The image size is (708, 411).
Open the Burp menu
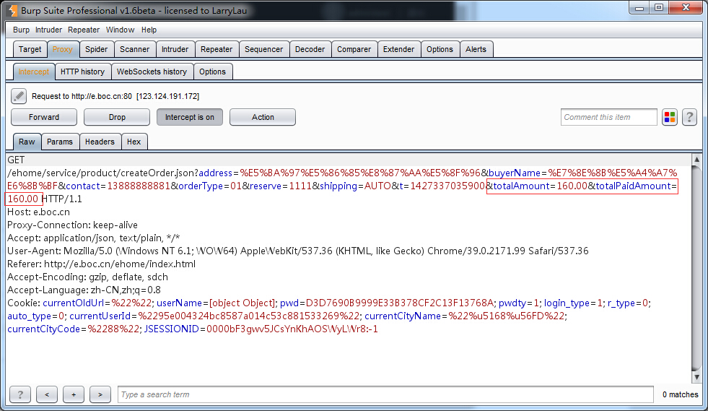[x=21, y=30]
